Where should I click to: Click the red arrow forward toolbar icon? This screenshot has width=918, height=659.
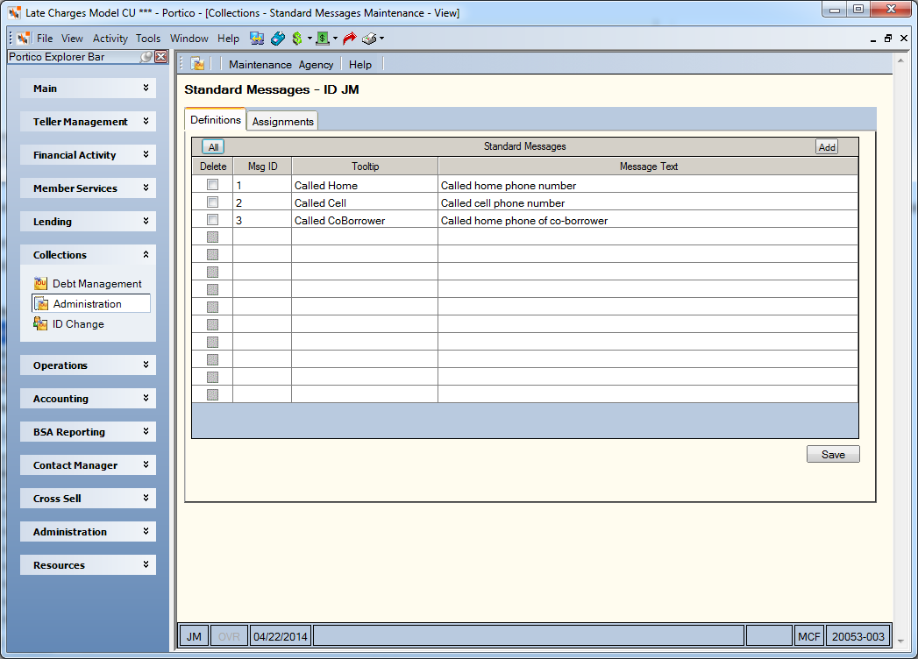(x=350, y=39)
